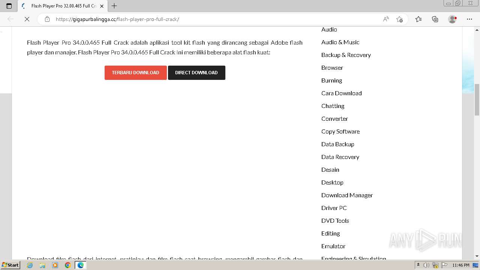The width and height of the screenshot is (480, 270).
Task: Open the DVD Tools category
Action: pos(335,221)
